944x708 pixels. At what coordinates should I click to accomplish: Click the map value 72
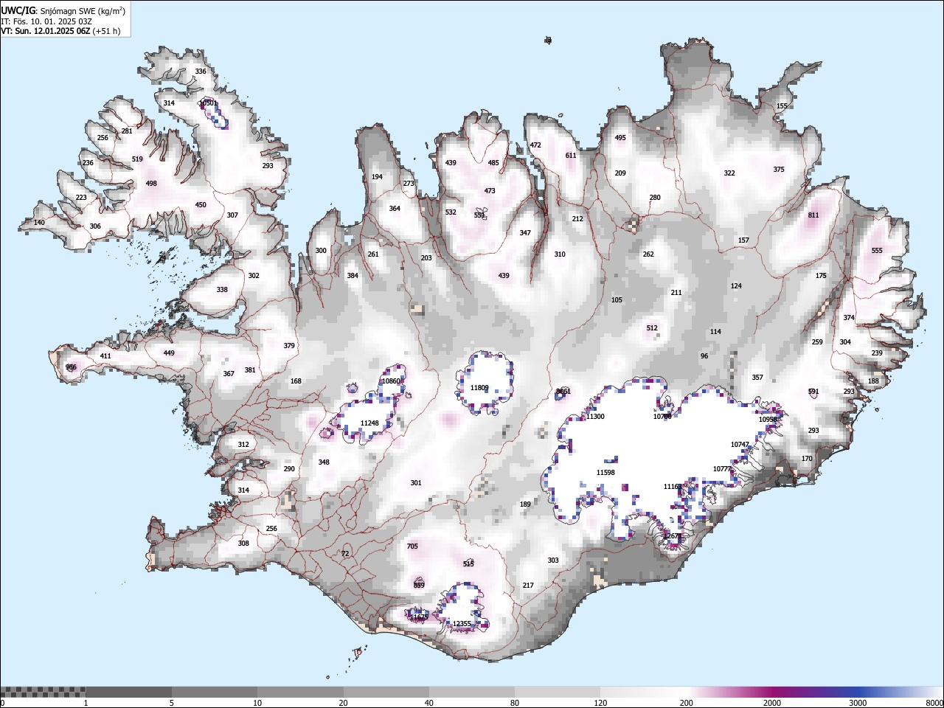tap(345, 554)
